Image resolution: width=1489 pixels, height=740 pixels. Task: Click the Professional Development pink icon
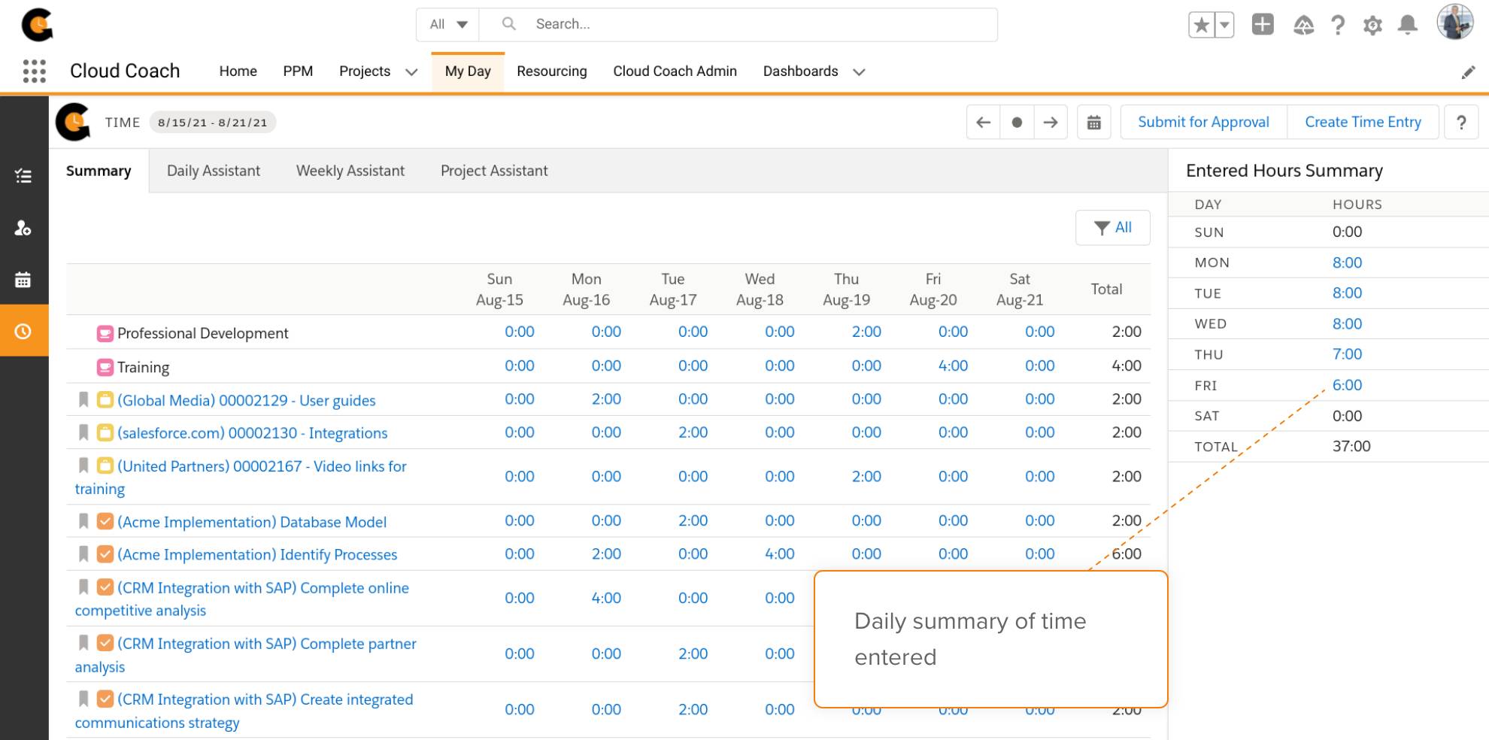tap(105, 333)
